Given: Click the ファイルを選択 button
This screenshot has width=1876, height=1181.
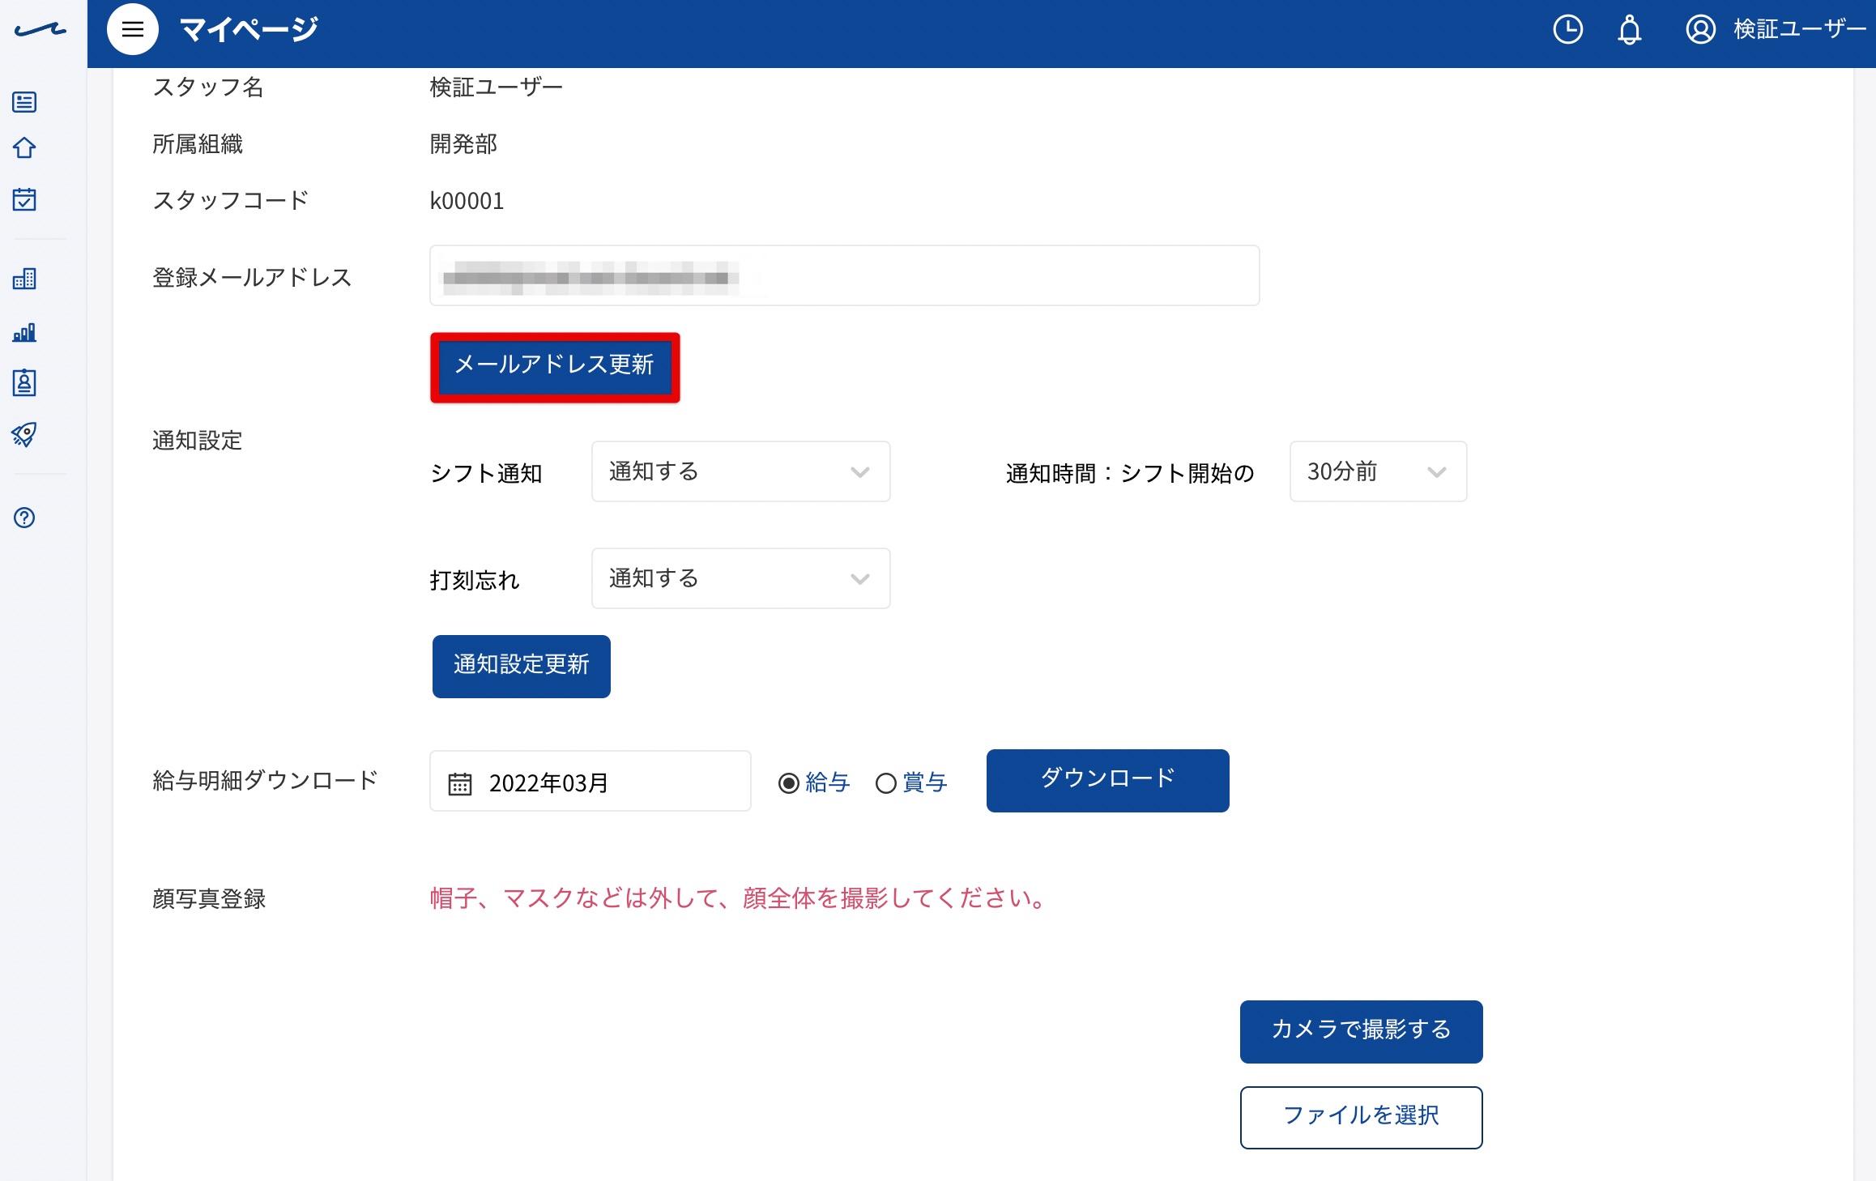Looking at the screenshot, I should pyautogui.click(x=1361, y=1117).
